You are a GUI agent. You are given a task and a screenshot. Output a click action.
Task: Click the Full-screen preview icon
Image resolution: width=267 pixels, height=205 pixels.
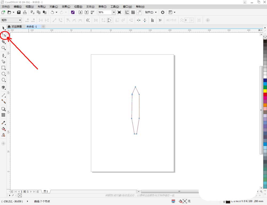pyautogui.click(x=119, y=12)
